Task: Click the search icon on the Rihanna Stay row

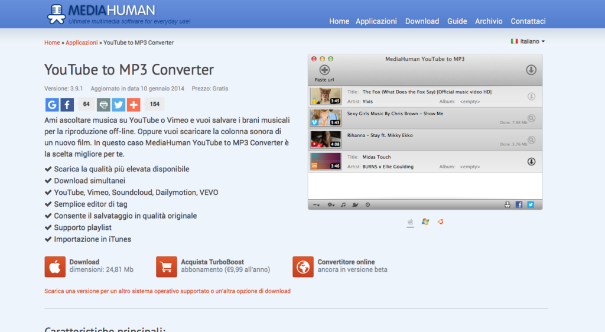Action: click(x=531, y=139)
